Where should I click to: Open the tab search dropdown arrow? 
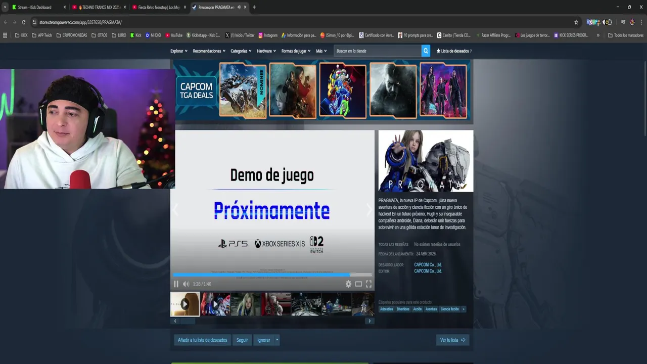[x=5, y=7]
